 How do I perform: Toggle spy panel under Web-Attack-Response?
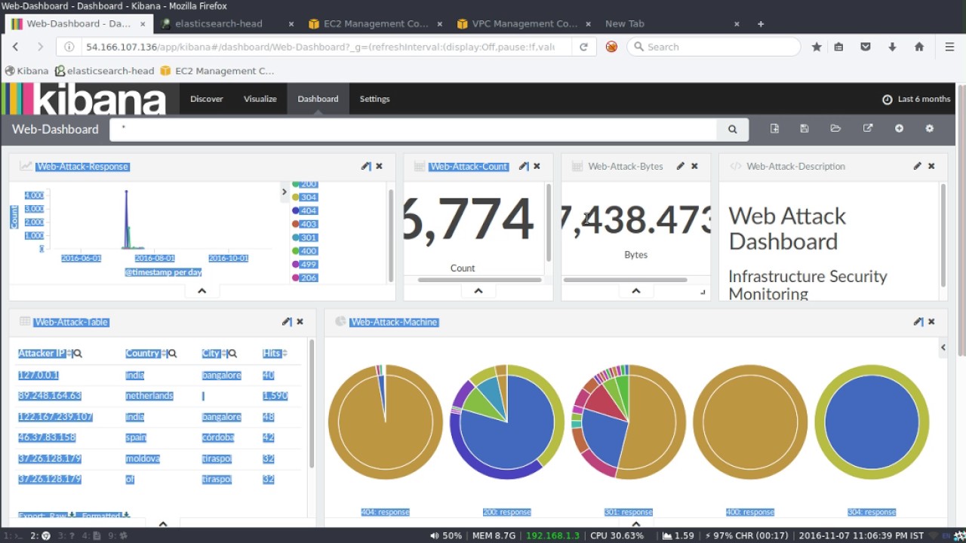point(202,291)
